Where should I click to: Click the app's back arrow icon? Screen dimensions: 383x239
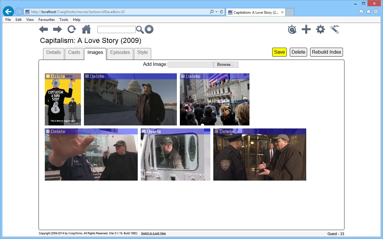(x=43, y=29)
